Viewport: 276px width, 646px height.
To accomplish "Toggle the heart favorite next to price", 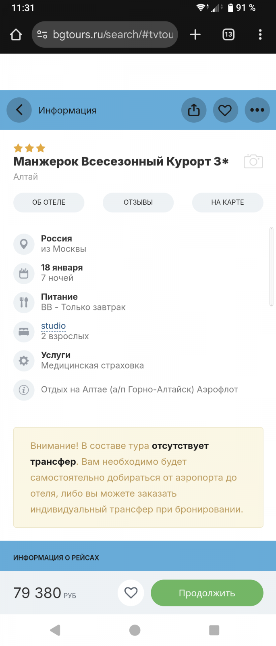I will 131,593.
